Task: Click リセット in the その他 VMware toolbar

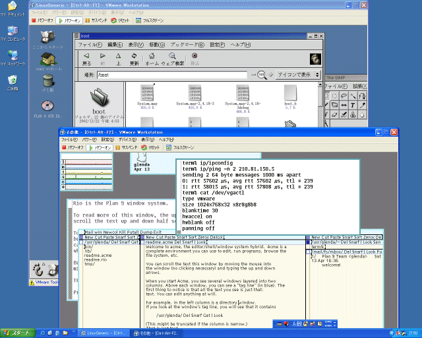Action: [150, 147]
